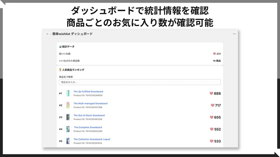280x157 pixels.
Task: Click the #3 rank label
Action: point(61,117)
